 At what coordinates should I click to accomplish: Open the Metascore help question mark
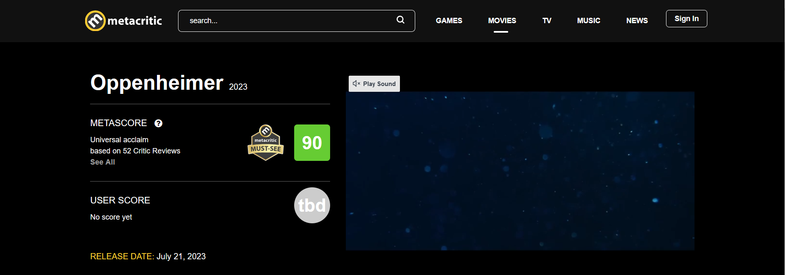pos(158,123)
